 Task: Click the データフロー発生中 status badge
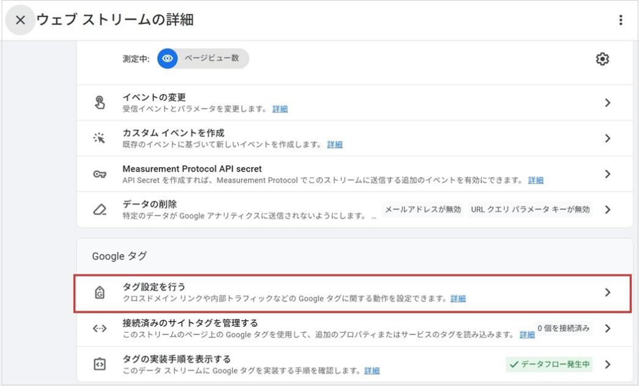click(x=549, y=364)
